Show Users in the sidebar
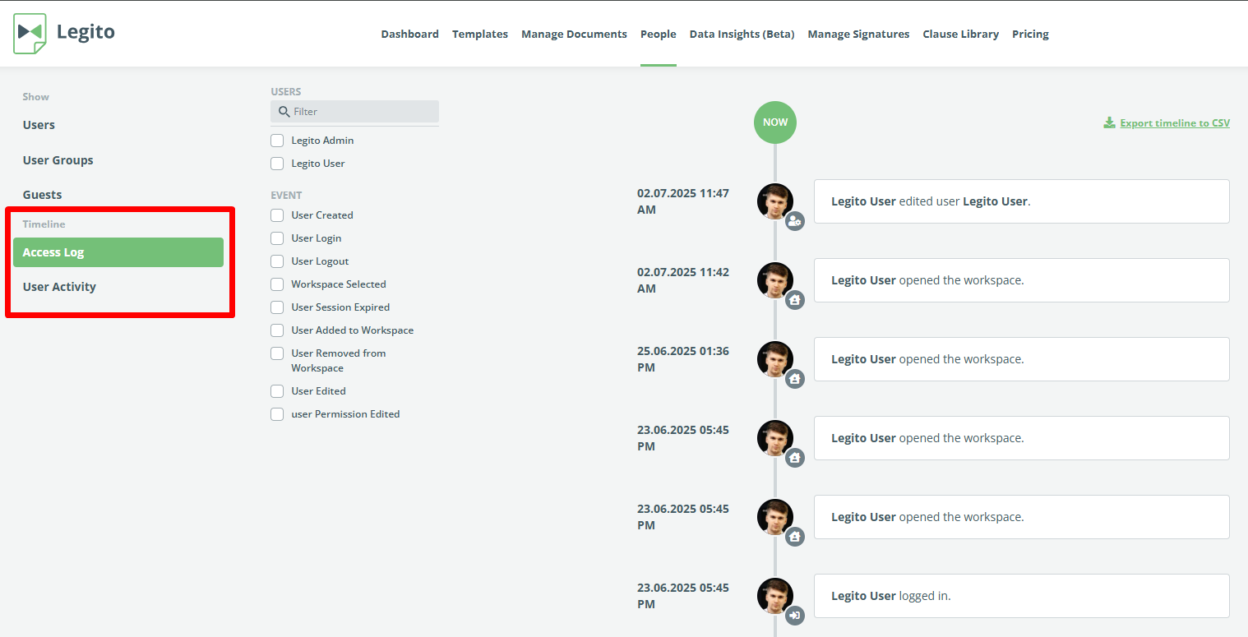Viewport: 1248px width, 637px height. [x=39, y=125]
